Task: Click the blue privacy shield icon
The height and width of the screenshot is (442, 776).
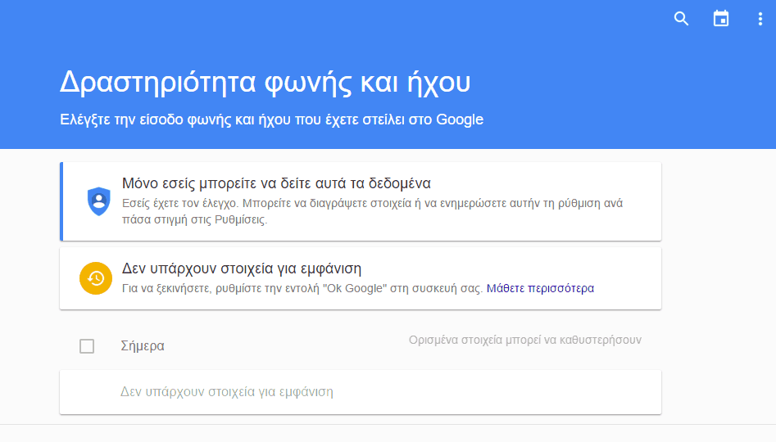Action: (x=99, y=201)
